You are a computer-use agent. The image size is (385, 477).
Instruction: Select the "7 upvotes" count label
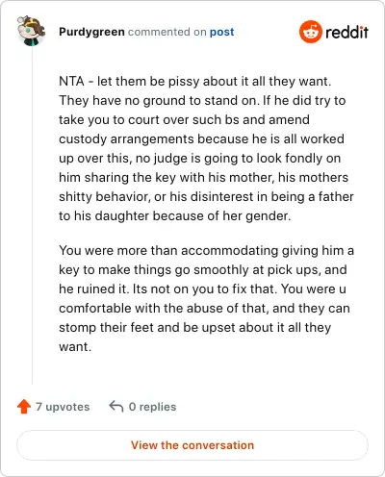coord(63,407)
